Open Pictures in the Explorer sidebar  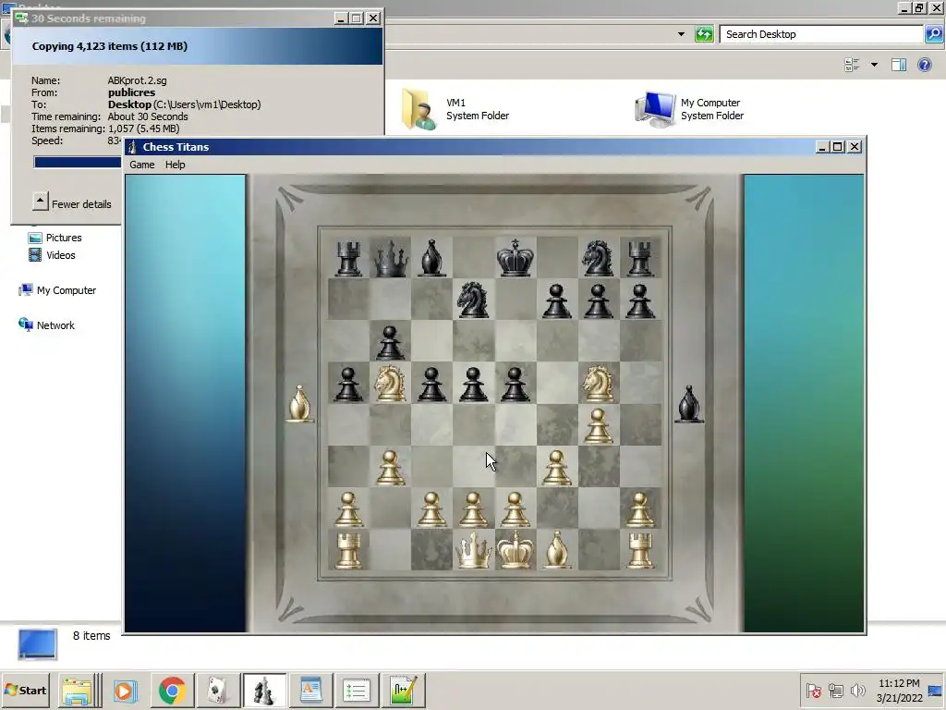(x=55, y=238)
